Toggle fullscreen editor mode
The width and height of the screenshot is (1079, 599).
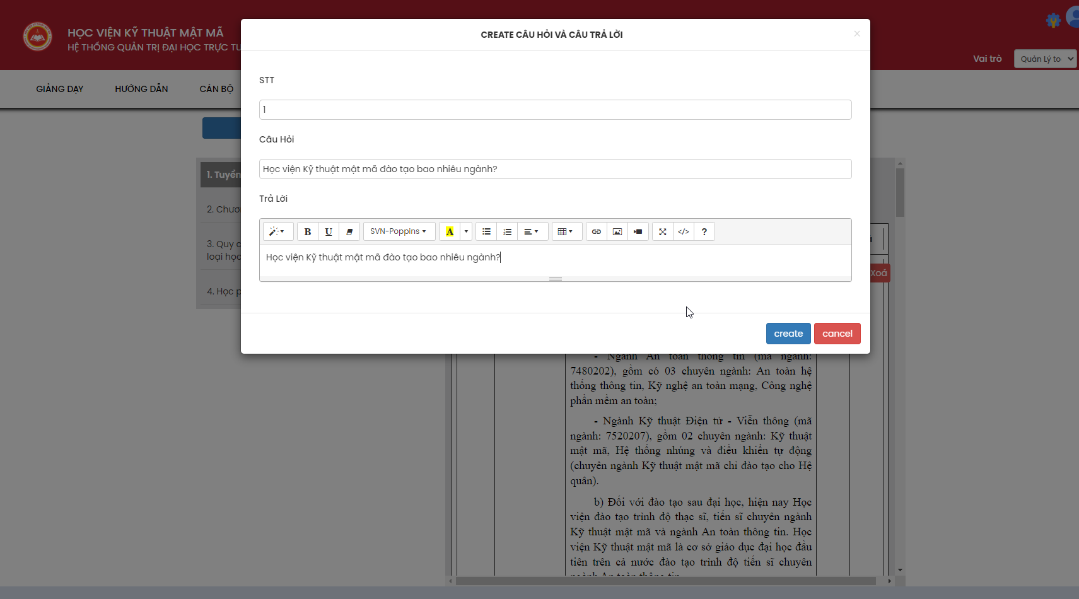pyautogui.click(x=663, y=231)
